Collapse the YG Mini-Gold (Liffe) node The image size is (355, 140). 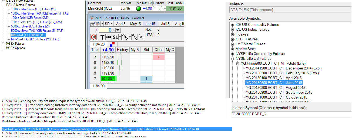pyautogui.click(x=238, y=64)
